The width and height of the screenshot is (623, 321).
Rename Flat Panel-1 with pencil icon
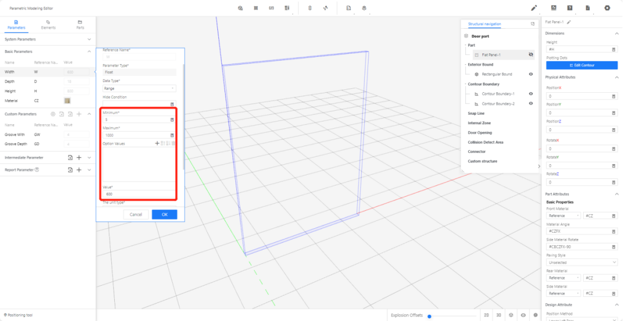coord(569,22)
